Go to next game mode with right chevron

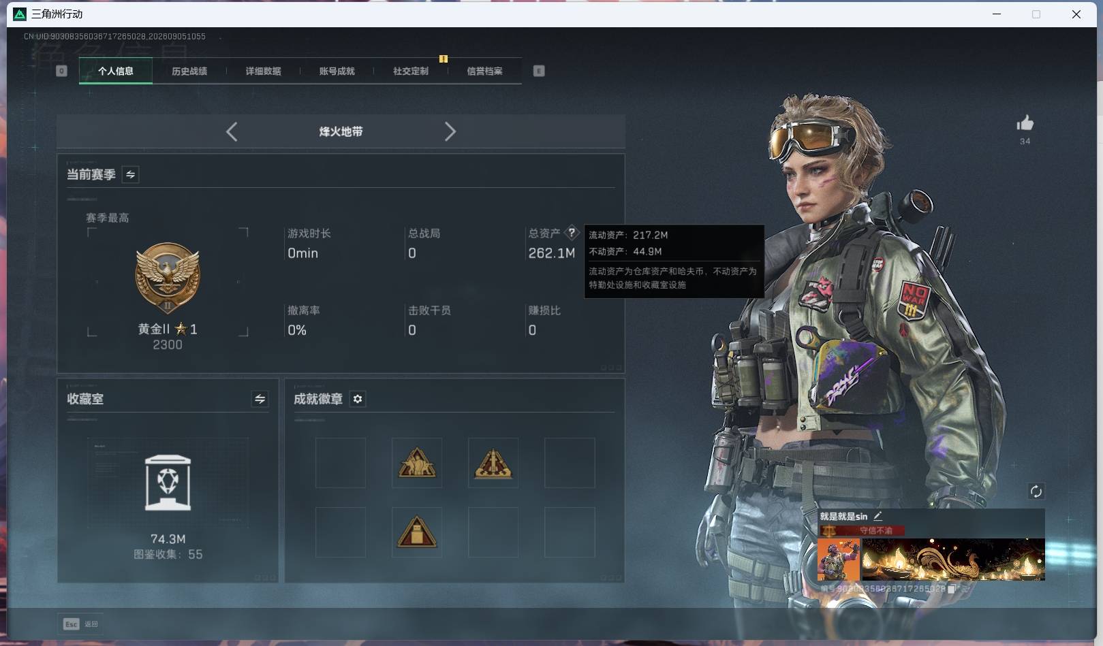click(450, 131)
